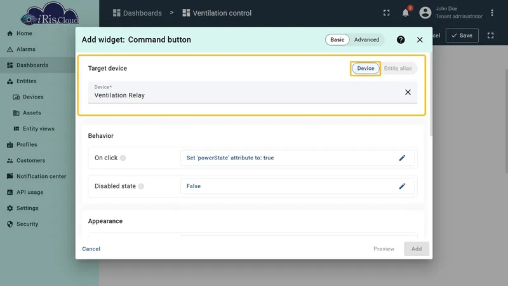Viewport: 508px width, 286px height.
Task: Click the John Doe user avatar icon
Action: coord(425,13)
